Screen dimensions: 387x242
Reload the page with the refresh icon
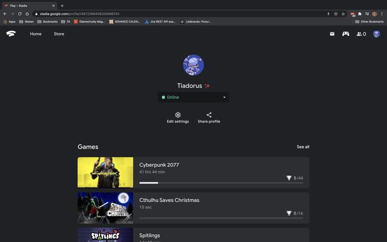pyautogui.click(x=20, y=14)
